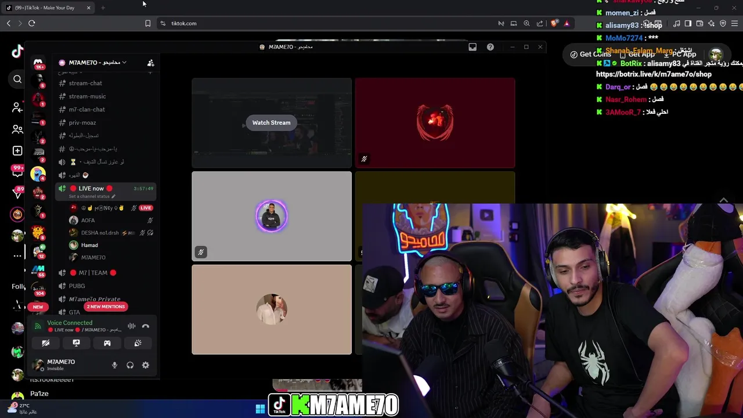Click the NEW pill in server list

coord(38,307)
